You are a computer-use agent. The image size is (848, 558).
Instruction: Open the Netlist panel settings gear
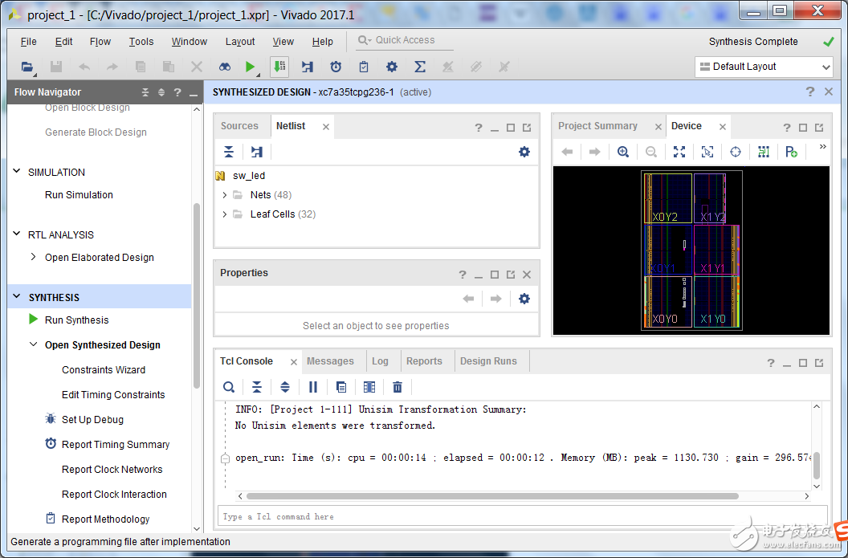pos(524,152)
